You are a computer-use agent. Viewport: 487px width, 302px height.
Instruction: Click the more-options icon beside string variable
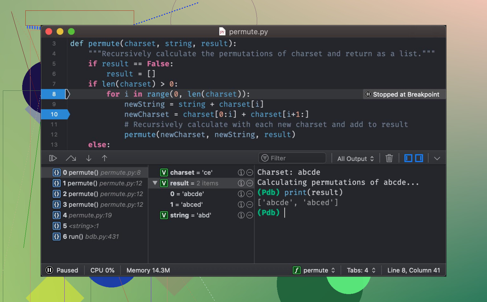pos(250,215)
